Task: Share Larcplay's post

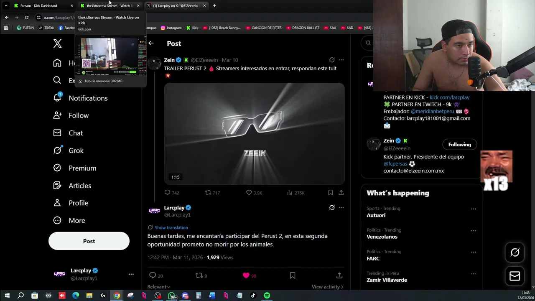Action: pos(339,275)
